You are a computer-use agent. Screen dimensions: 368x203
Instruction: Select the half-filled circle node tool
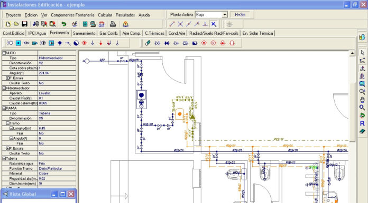coord(76,43)
